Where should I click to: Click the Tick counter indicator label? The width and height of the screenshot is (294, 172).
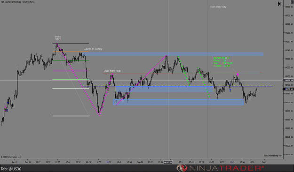[x=18, y=2]
